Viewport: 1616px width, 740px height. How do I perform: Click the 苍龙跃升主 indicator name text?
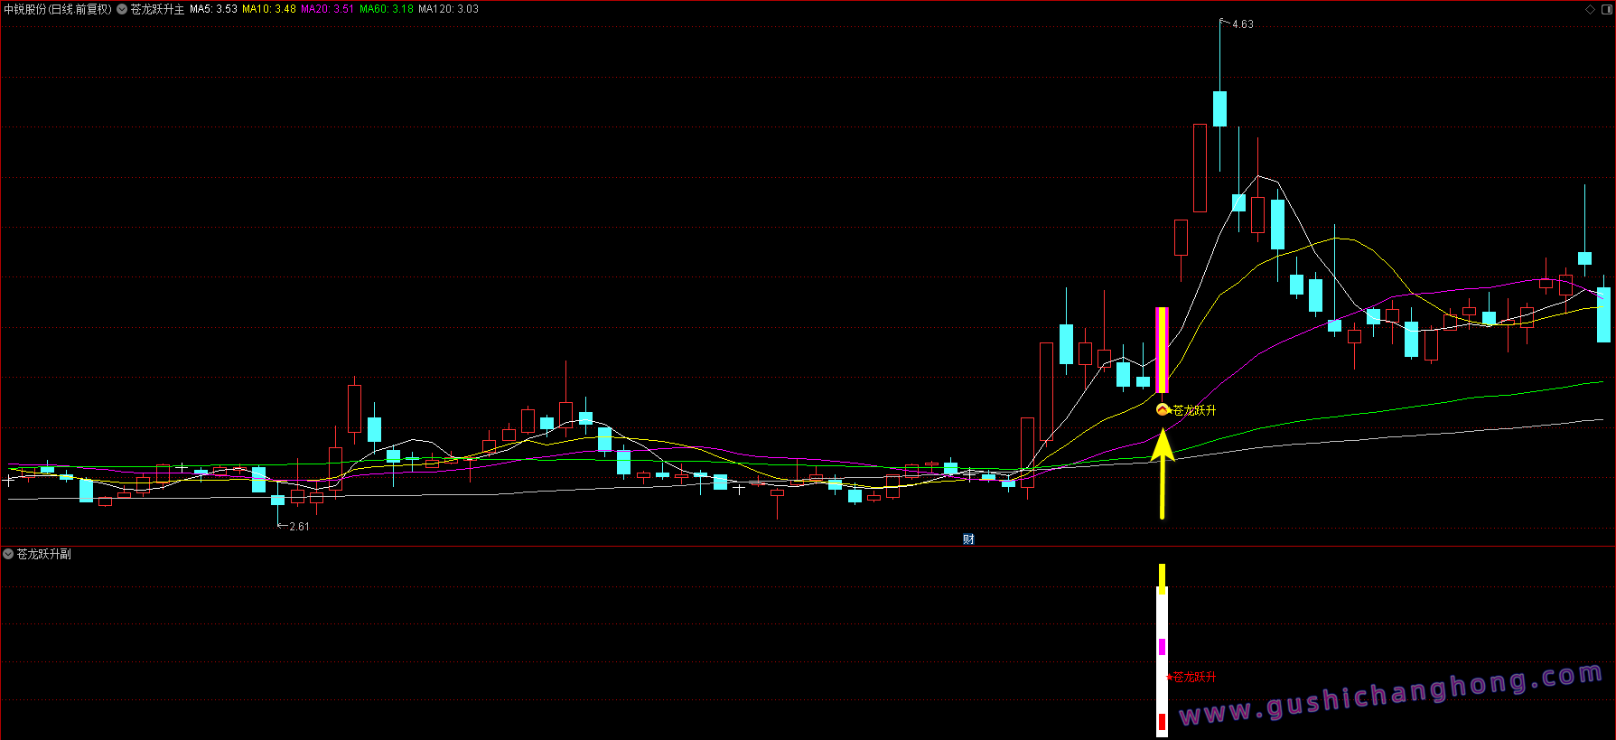(x=157, y=9)
